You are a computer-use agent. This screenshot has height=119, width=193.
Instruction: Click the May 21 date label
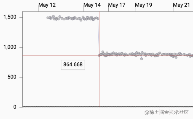181,5
